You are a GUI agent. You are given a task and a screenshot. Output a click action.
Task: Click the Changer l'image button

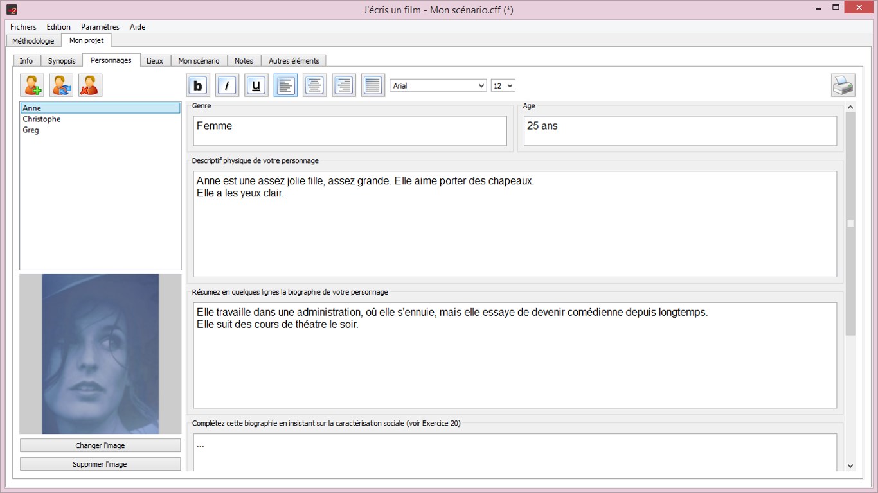[100, 445]
